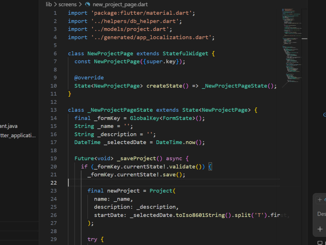
Task: Click line number 1 in the gutter
Action: [x=55, y=13]
